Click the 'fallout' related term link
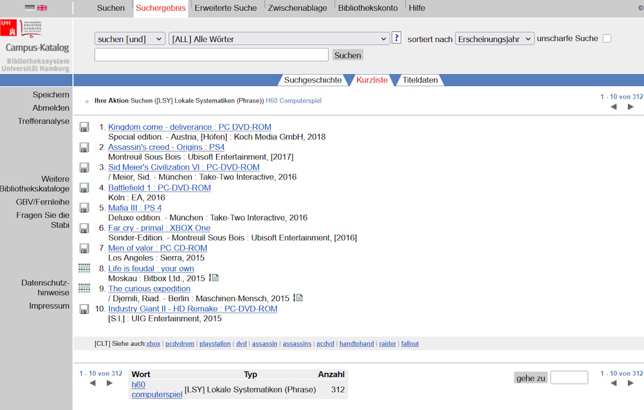644x410 pixels. coord(409,344)
